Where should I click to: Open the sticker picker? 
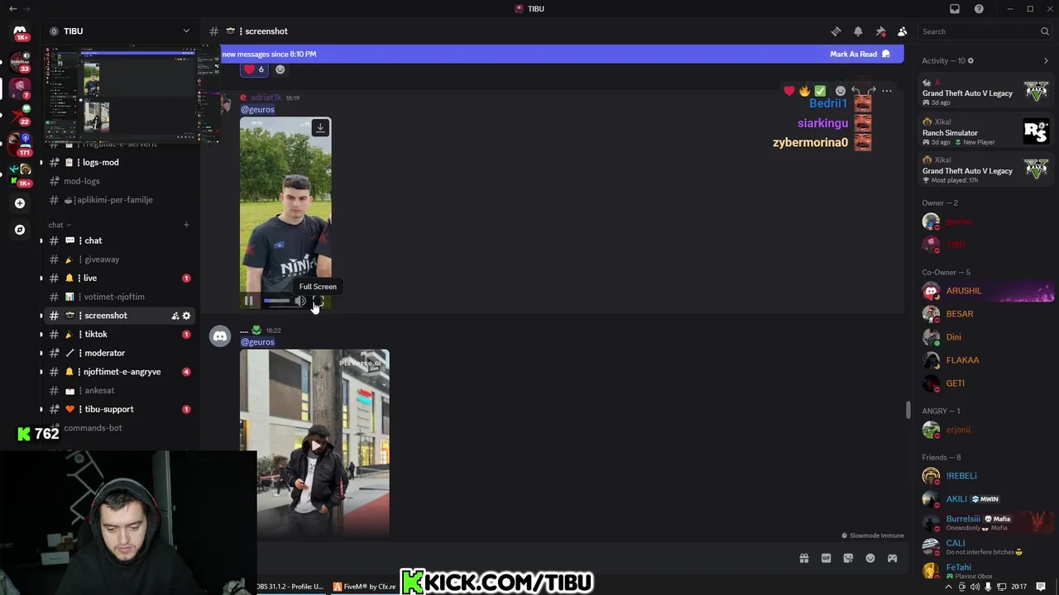848,559
